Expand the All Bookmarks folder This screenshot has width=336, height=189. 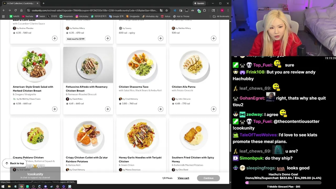(x=221, y=16)
